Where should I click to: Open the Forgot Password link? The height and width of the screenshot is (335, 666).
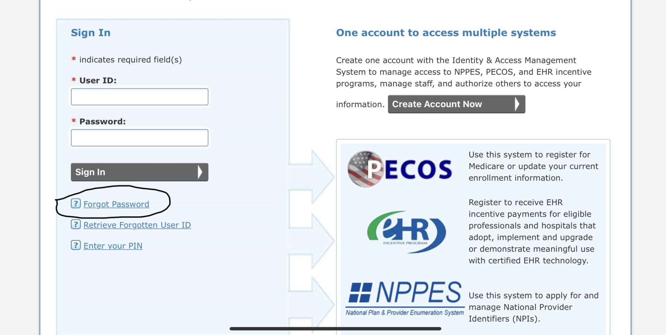[x=116, y=204]
